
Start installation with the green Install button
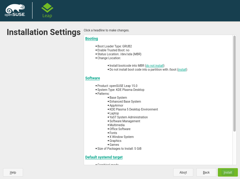pos(228,172)
